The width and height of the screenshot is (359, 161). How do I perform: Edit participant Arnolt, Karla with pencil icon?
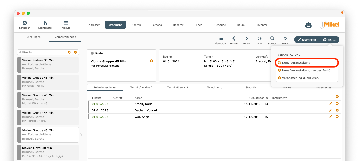(331, 104)
